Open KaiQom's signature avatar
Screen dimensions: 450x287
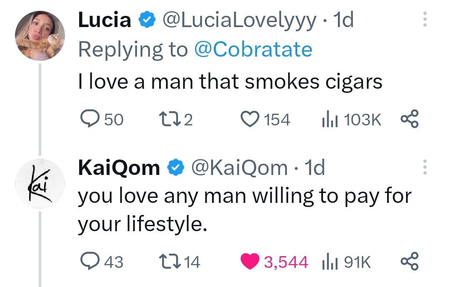(x=40, y=183)
